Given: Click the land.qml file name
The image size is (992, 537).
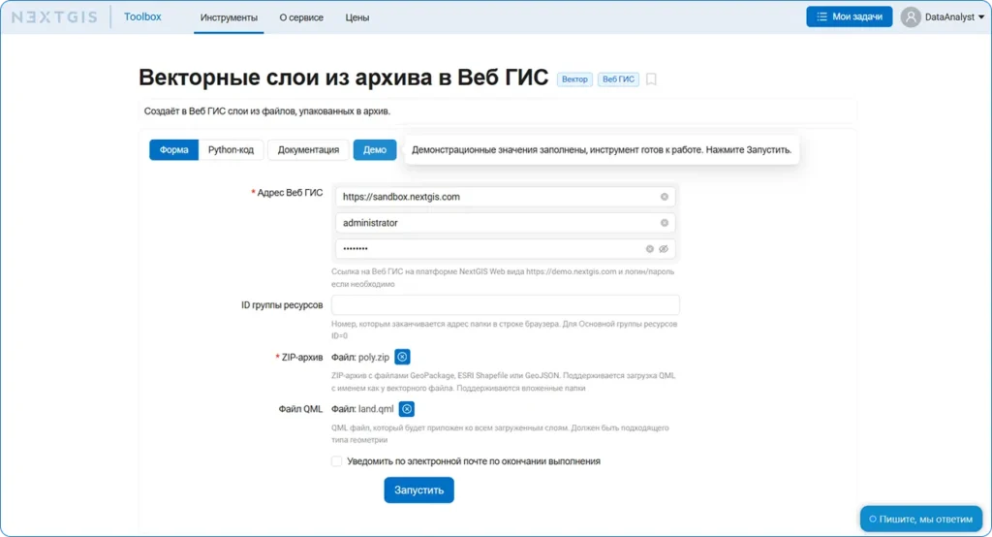Looking at the screenshot, I should (x=377, y=409).
